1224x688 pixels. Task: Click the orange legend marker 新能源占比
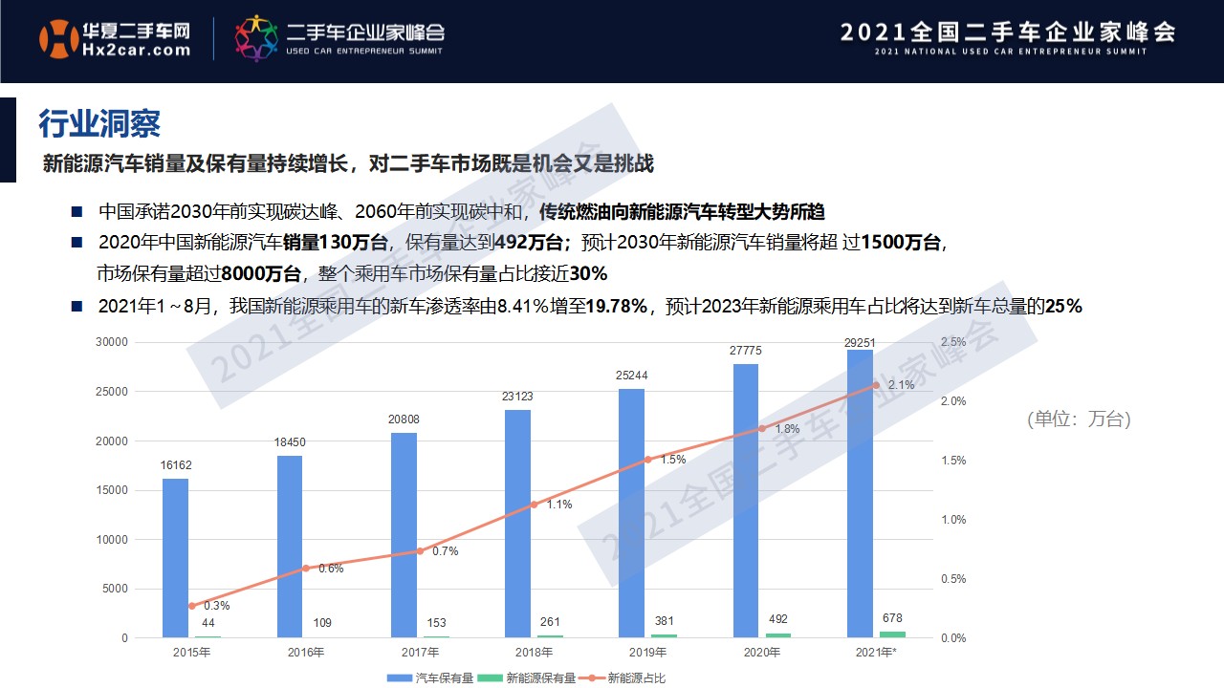pos(593,678)
